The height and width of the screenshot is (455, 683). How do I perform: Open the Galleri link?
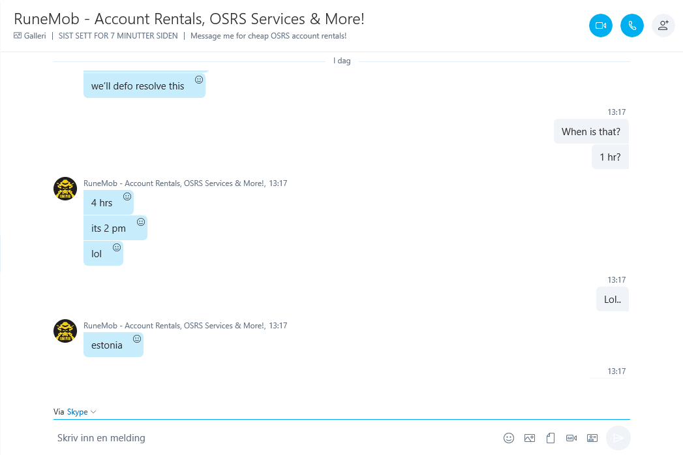pyautogui.click(x=35, y=36)
